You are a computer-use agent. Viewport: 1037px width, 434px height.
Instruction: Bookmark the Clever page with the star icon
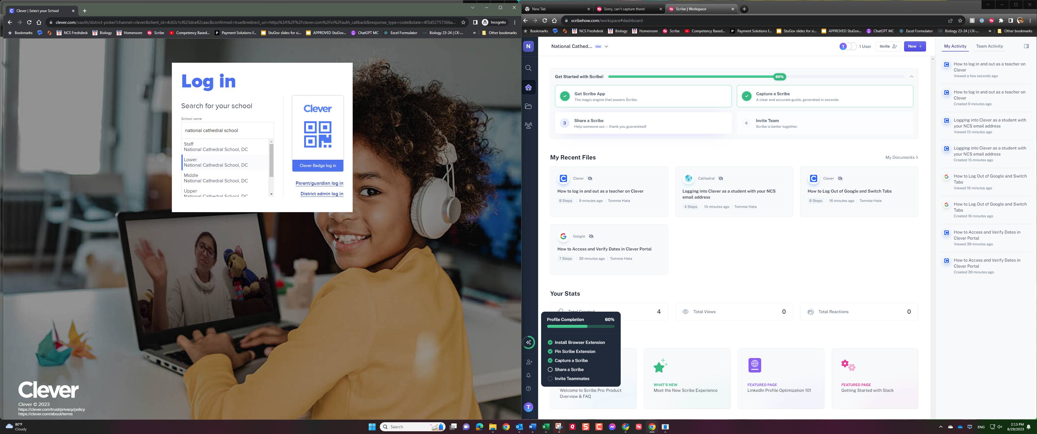[x=463, y=23]
